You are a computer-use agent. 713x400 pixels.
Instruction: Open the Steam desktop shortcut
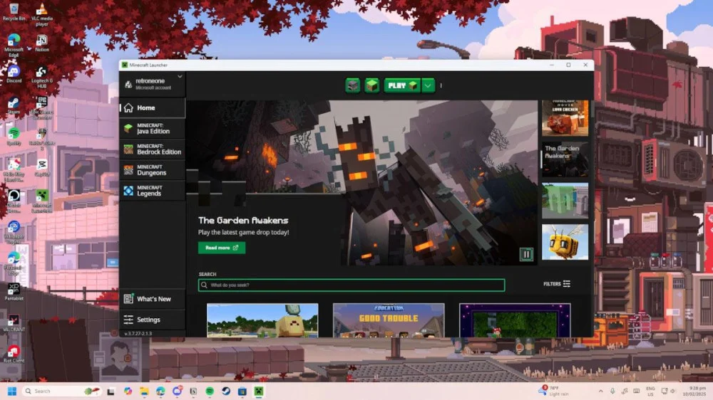point(14,106)
